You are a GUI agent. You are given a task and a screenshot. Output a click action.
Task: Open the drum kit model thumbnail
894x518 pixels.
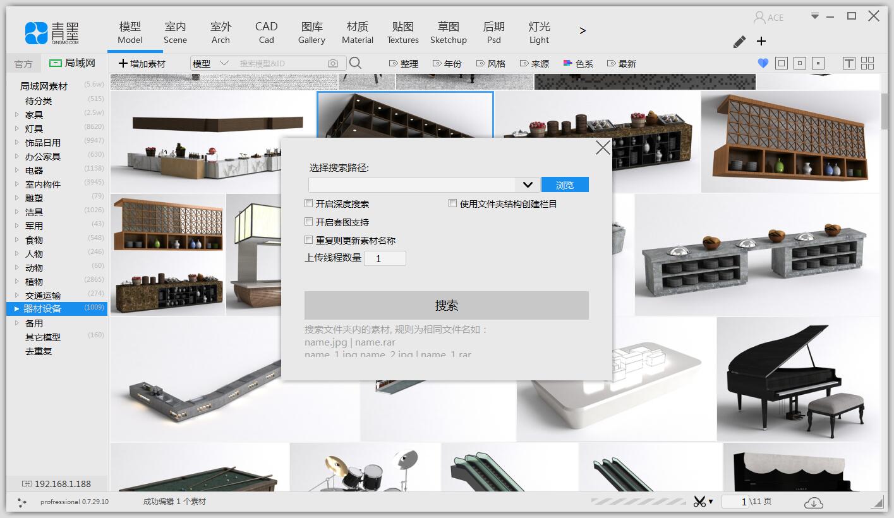tap(365, 467)
